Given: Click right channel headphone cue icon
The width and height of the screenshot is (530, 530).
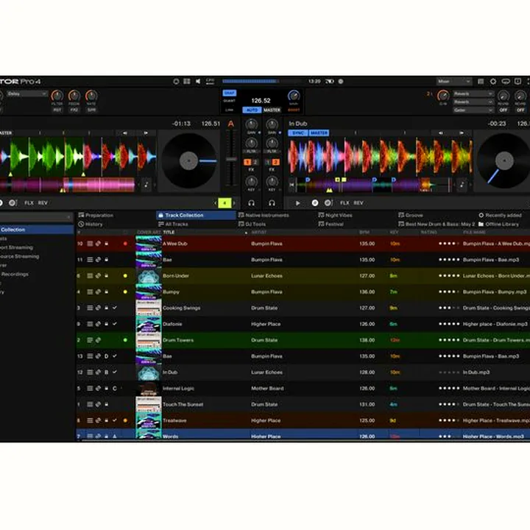Looking at the screenshot, I should pyautogui.click(x=272, y=203).
